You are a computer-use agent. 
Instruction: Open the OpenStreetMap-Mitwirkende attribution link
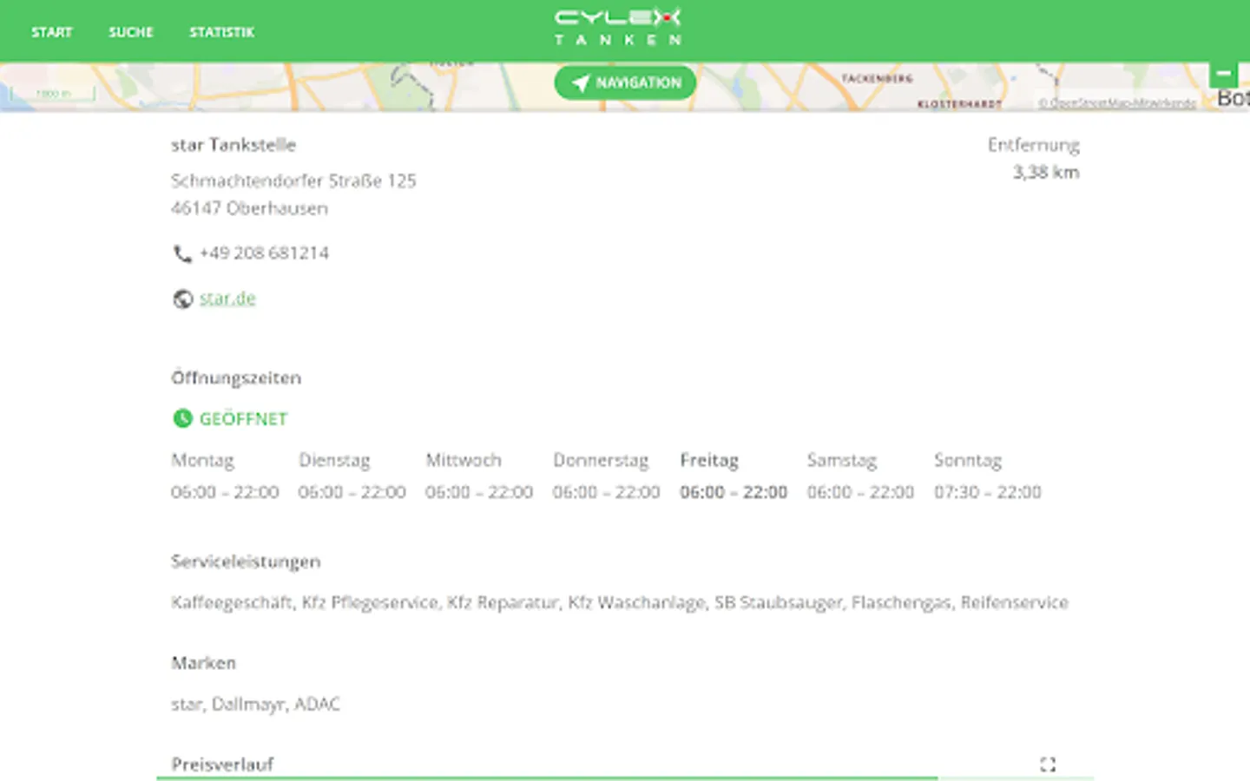coord(1117,102)
